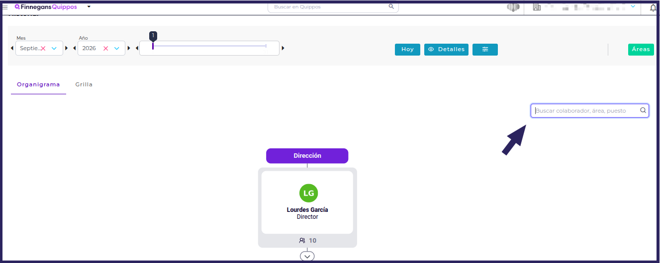This screenshot has width=660, height=263.
Task: Click the magnifier in the colaborador search field
Action: pyautogui.click(x=643, y=111)
